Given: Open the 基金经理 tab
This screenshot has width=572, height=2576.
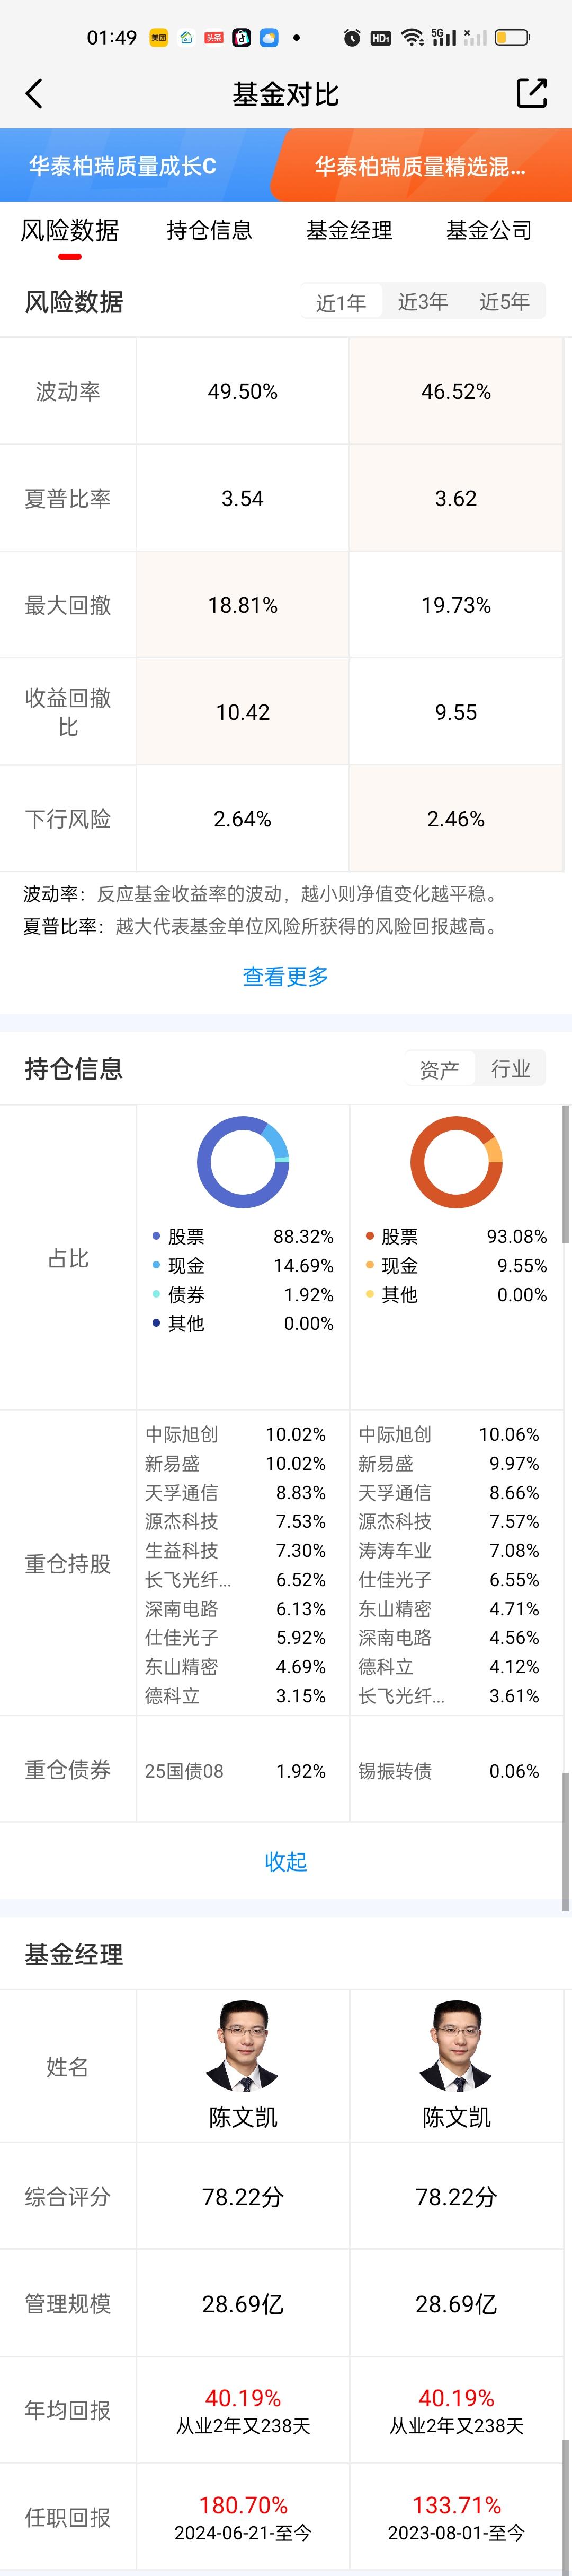Looking at the screenshot, I should [x=350, y=230].
